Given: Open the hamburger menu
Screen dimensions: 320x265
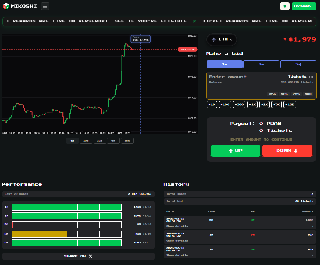Looking at the screenshot, I should (45, 6).
